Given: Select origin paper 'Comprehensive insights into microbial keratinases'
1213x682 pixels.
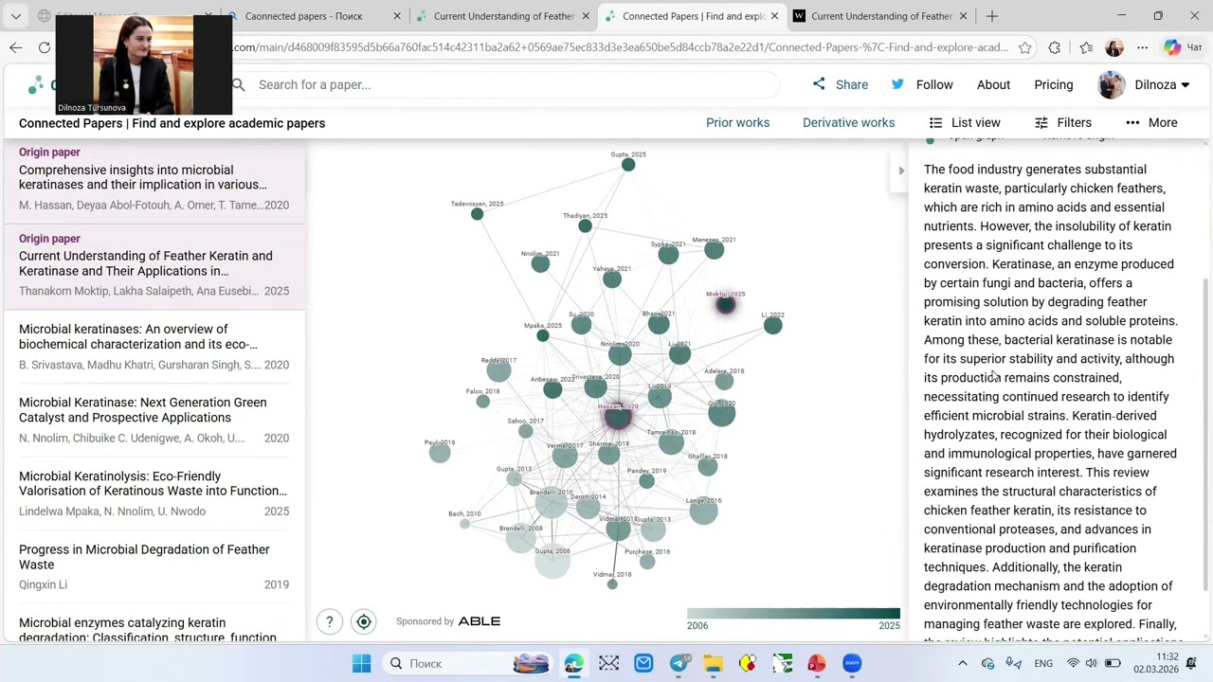Looking at the screenshot, I should click(154, 178).
